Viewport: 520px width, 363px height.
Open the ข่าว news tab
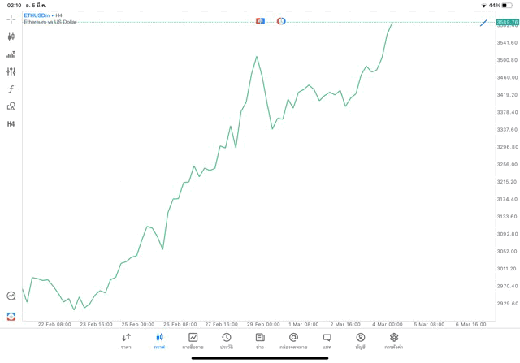[260, 340]
